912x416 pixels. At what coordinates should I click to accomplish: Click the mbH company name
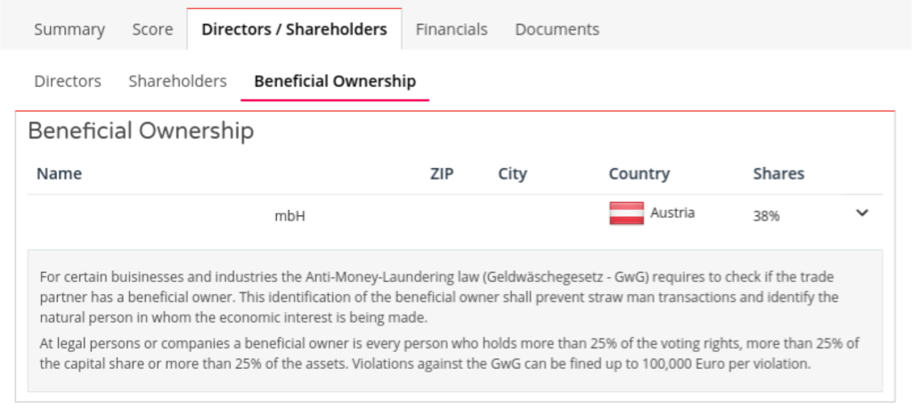coord(289,215)
